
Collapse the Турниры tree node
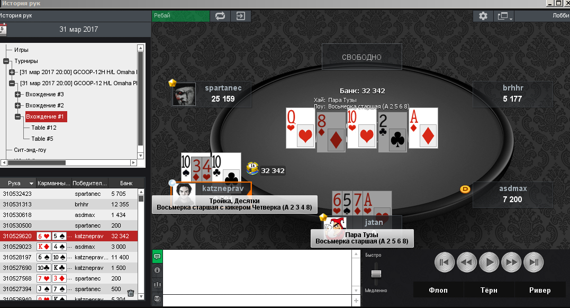coord(6,61)
